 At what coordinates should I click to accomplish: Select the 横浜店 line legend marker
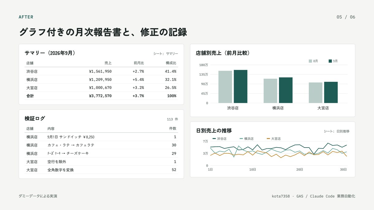tap(241, 139)
